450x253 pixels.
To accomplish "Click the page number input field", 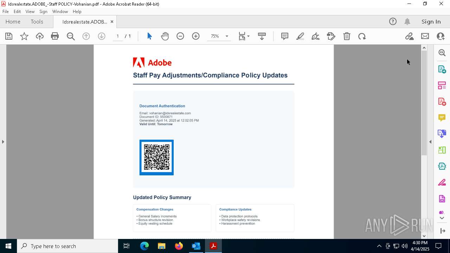I will click(x=118, y=36).
